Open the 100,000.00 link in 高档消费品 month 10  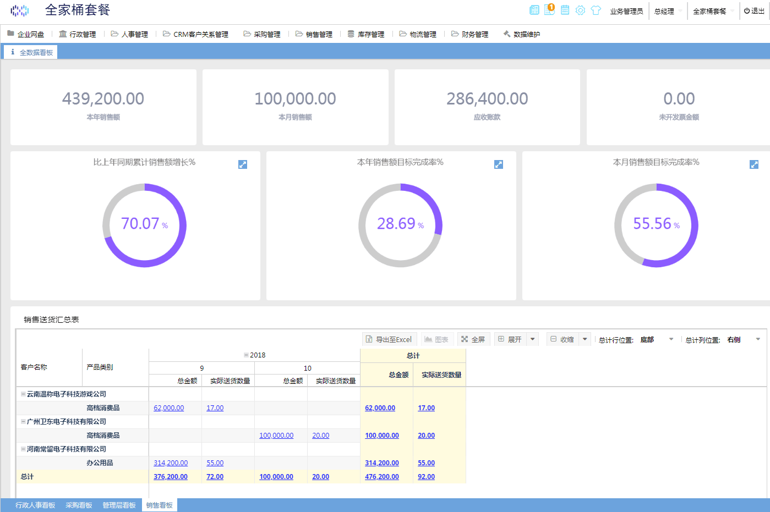click(x=276, y=436)
